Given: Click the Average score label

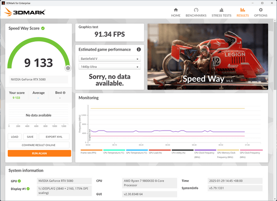Looking at the screenshot, I should click(39, 93).
